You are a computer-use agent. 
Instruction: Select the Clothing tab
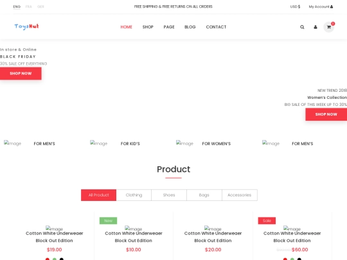click(134, 195)
